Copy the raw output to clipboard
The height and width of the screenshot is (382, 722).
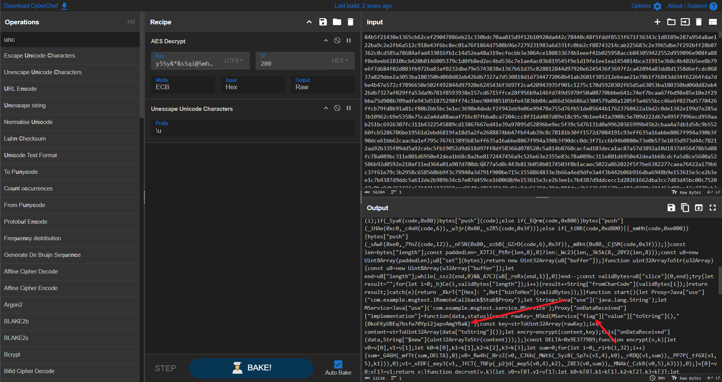pyautogui.click(x=685, y=208)
